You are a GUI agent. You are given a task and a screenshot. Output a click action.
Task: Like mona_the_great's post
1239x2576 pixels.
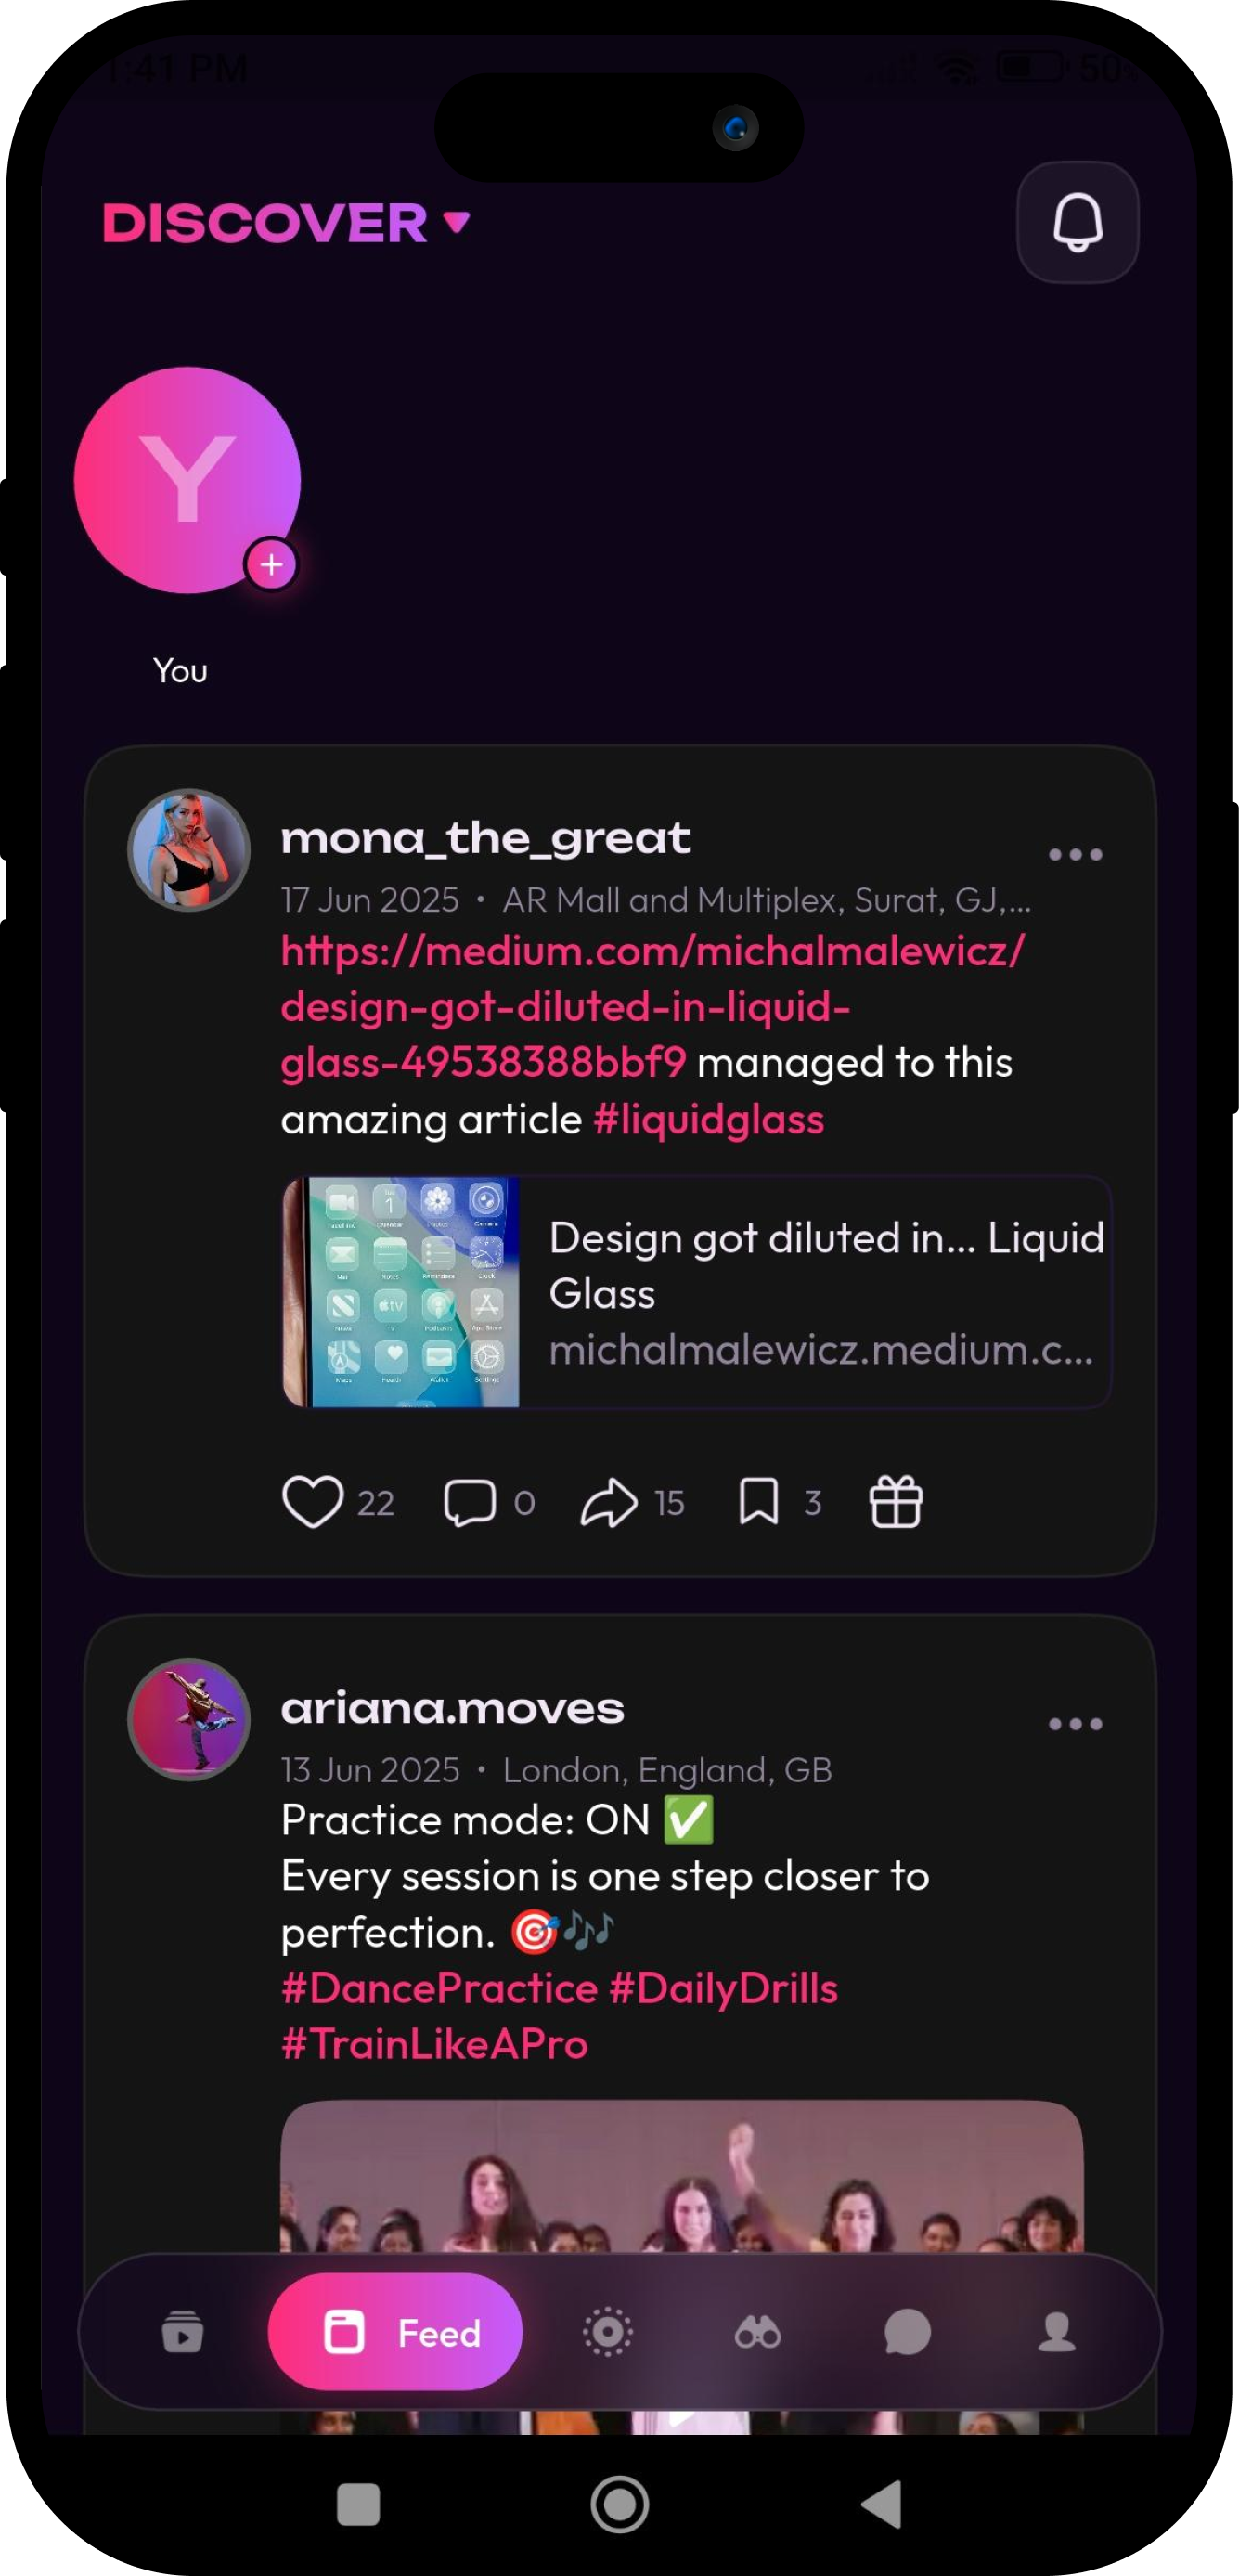pyautogui.click(x=316, y=1499)
